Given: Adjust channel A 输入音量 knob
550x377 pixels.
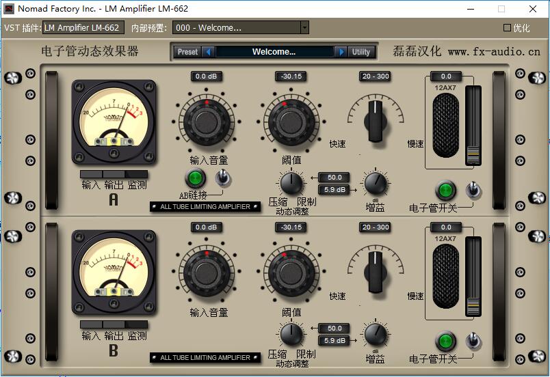Looking at the screenshot, I should pos(207,122).
